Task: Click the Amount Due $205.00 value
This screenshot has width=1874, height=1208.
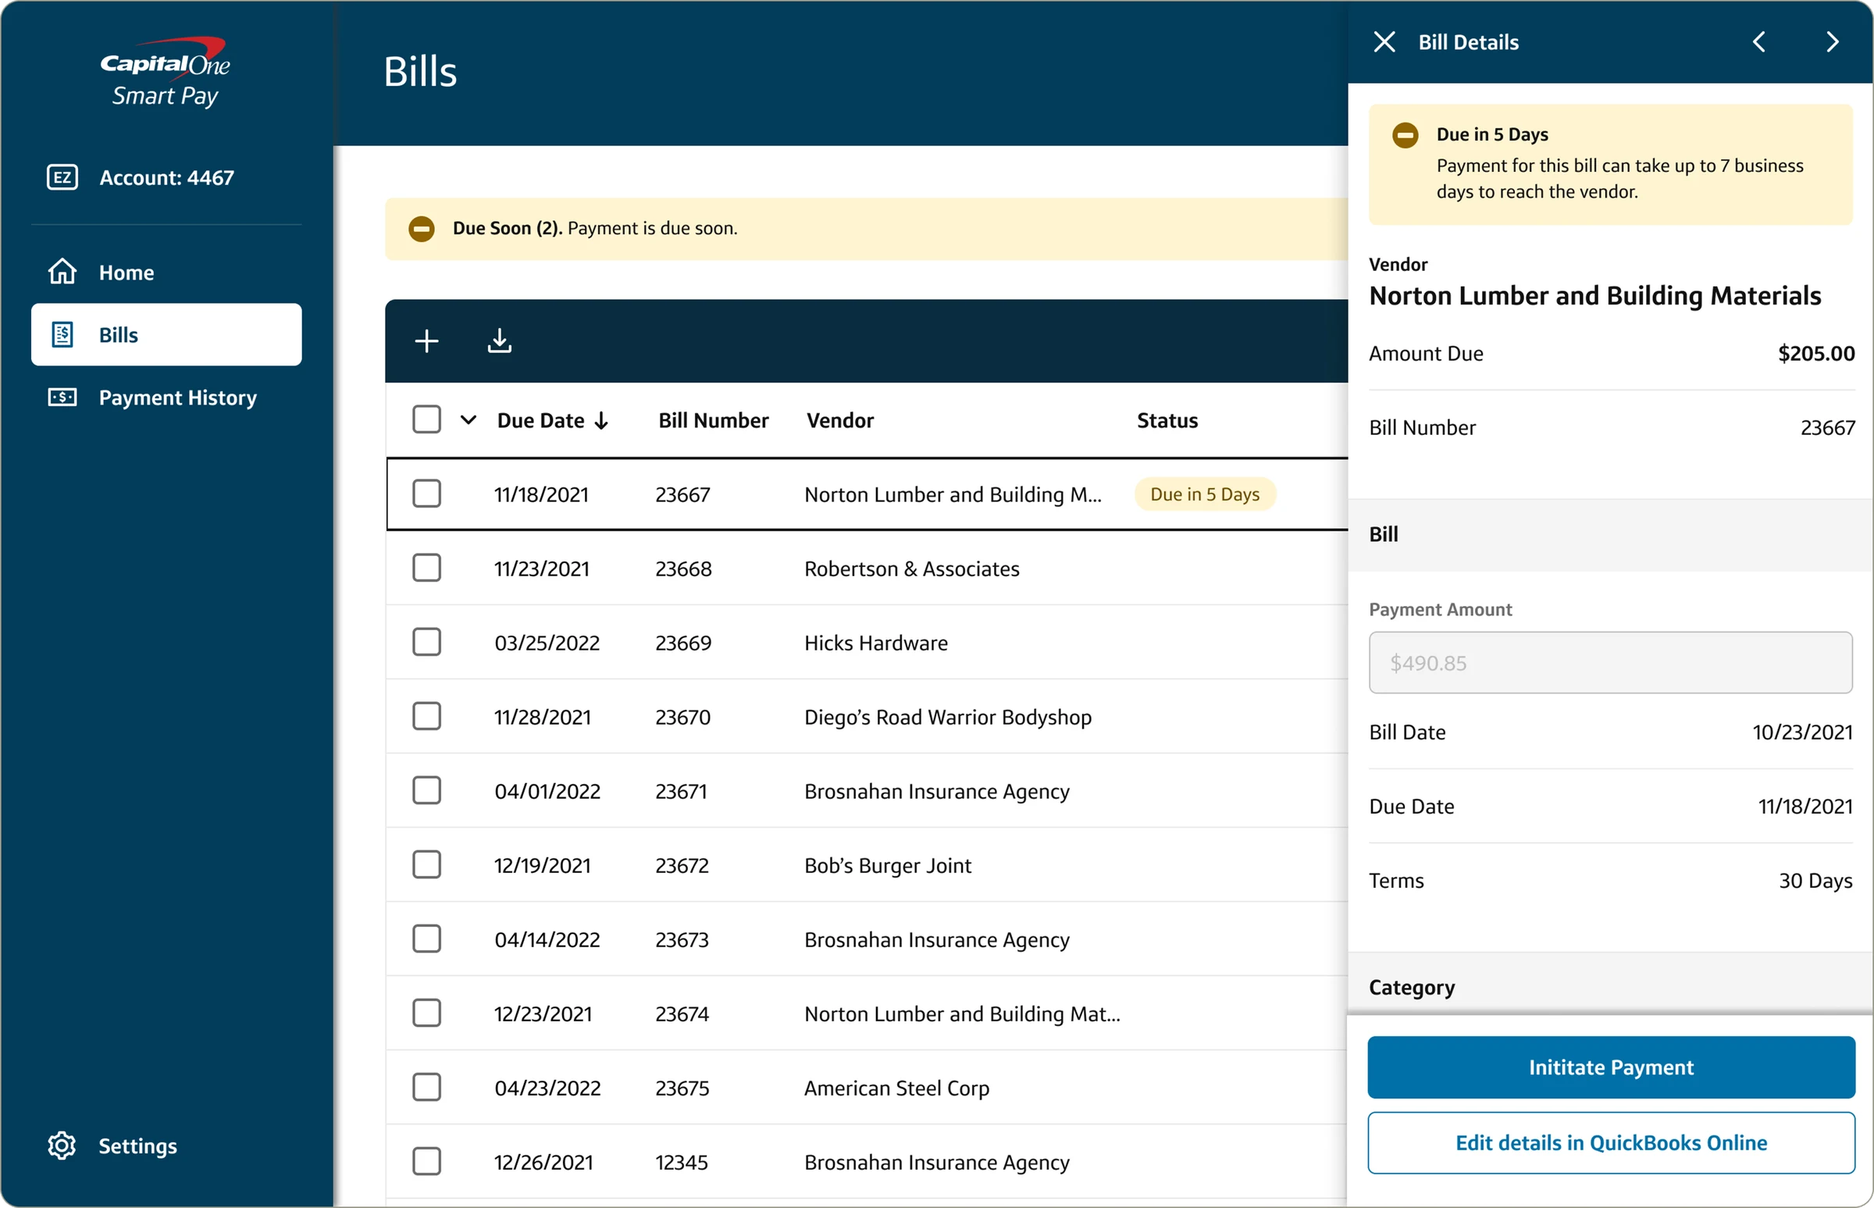Action: coord(1816,354)
